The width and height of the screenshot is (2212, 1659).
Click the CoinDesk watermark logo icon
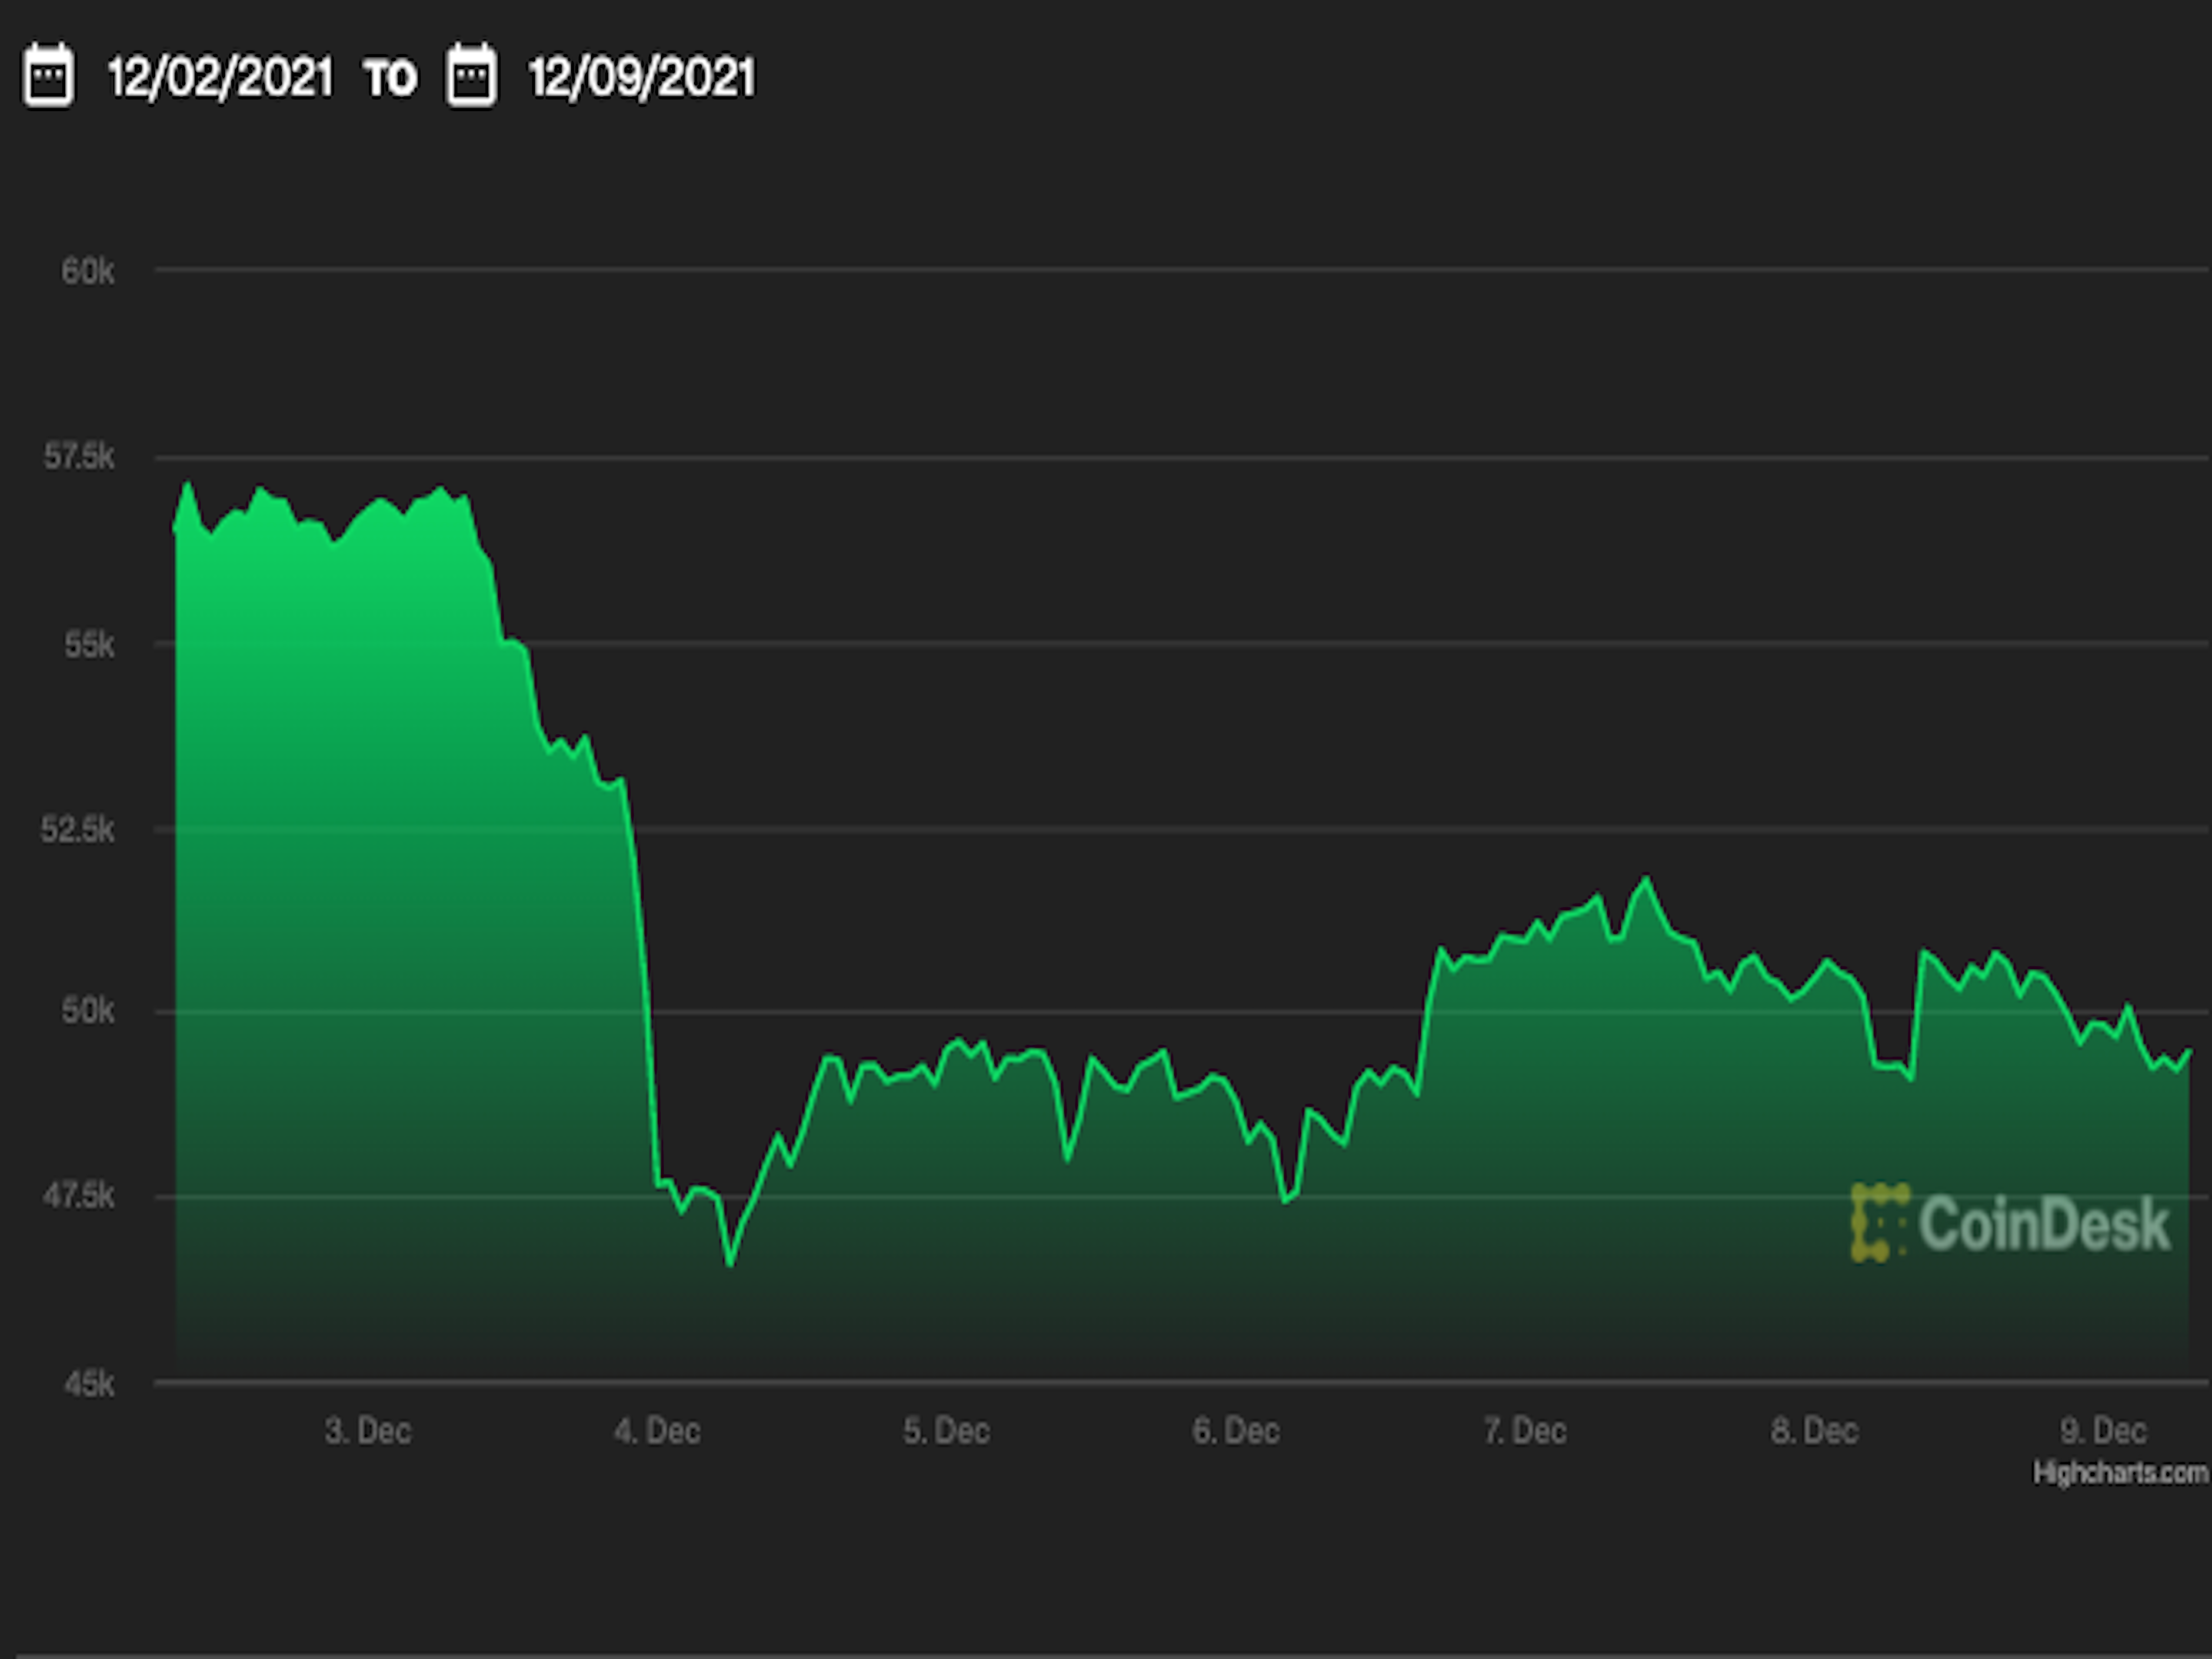pyautogui.click(x=1879, y=1222)
